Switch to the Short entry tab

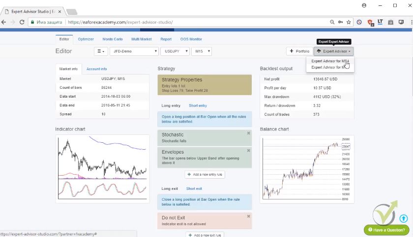(x=198, y=105)
